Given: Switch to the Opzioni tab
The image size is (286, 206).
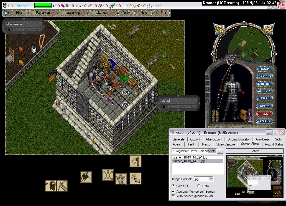Looking at the screenshot, I should [195, 139].
